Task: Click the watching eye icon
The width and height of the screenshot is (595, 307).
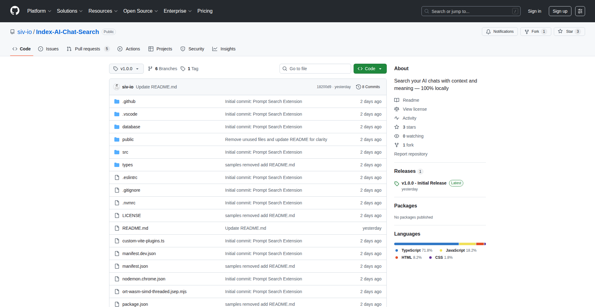Action: (x=397, y=136)
